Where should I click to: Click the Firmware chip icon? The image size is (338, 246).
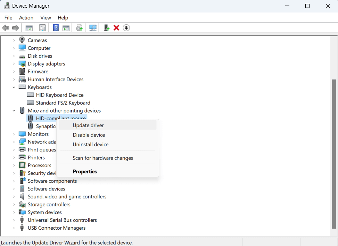click(22, 71)
